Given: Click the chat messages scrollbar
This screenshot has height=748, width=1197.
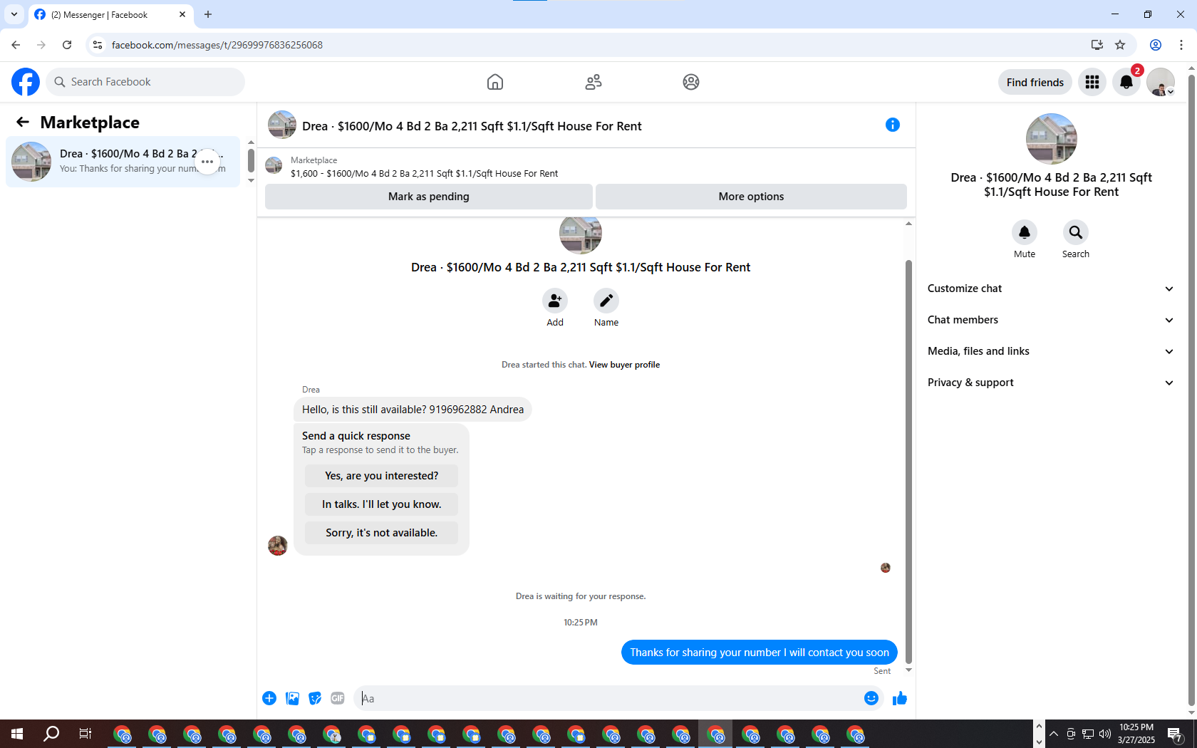Looking at the screenshot, I should (908, 463).
